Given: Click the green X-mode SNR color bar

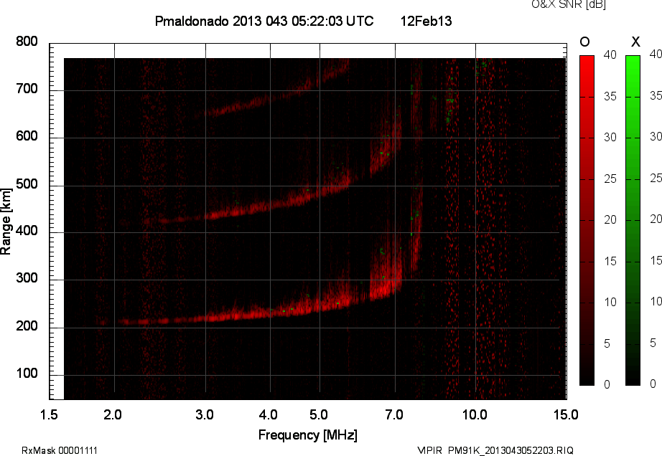Looking at the screenshot, I should click(633, 220).
